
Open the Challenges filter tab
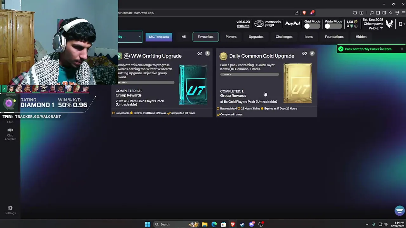(x=284, y=37)
